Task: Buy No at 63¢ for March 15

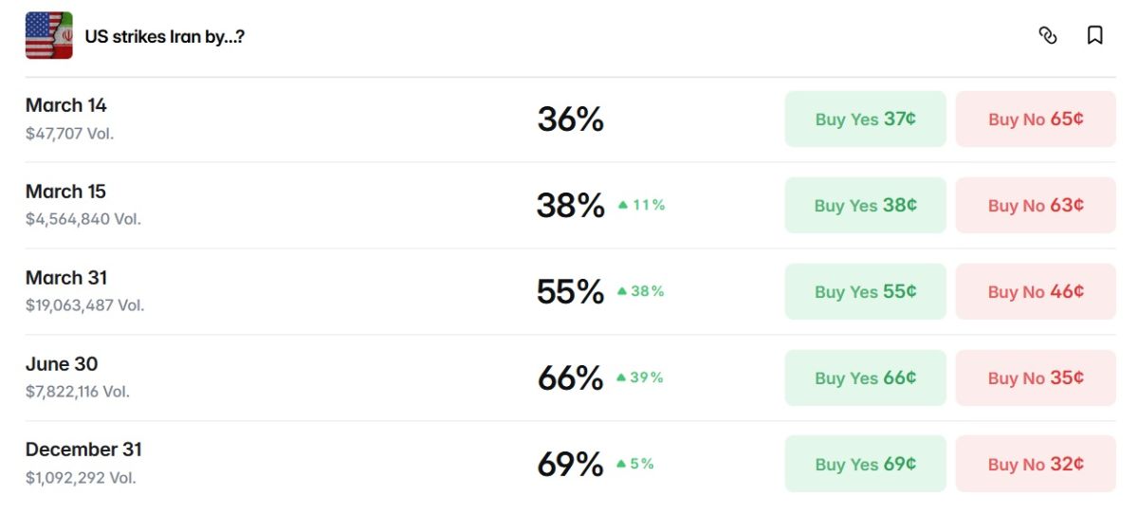Action: coord(1036,206)
